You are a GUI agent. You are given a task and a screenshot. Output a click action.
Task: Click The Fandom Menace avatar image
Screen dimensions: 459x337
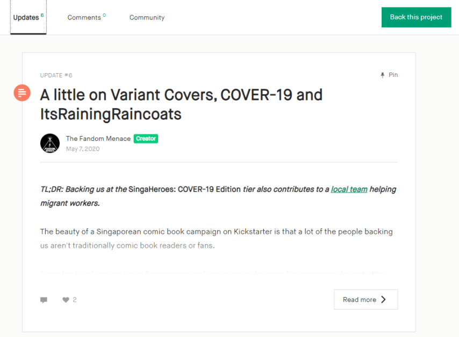click(50, 143)
